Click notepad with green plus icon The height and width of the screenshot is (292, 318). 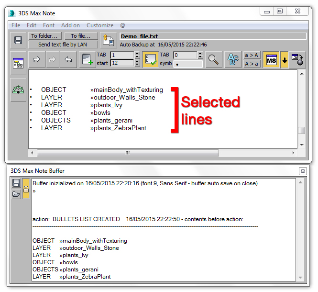87,59
